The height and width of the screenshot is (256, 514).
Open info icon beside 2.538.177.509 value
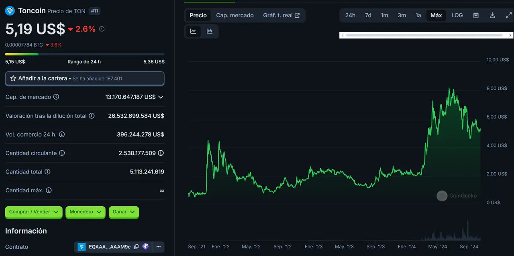161,153
